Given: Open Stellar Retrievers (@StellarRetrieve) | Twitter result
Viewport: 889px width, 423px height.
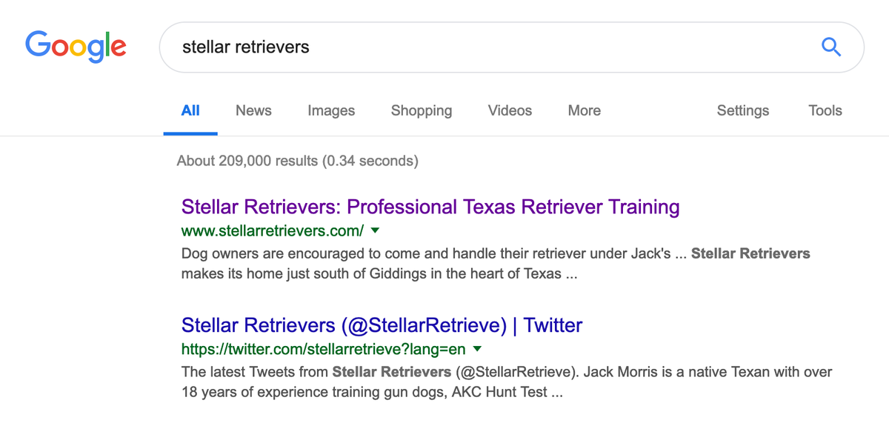Looking at the screenshot, I should [382, 324].
